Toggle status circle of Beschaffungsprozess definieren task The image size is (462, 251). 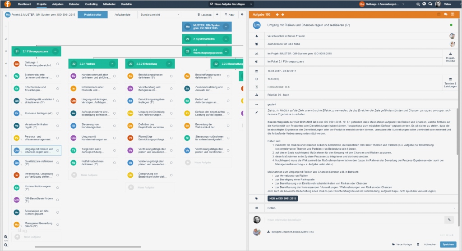(228, 76)
